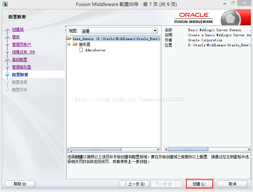The height and width of the screenshot is (192, 253).
Task: Select current step 配置概要
Action: 20,75
